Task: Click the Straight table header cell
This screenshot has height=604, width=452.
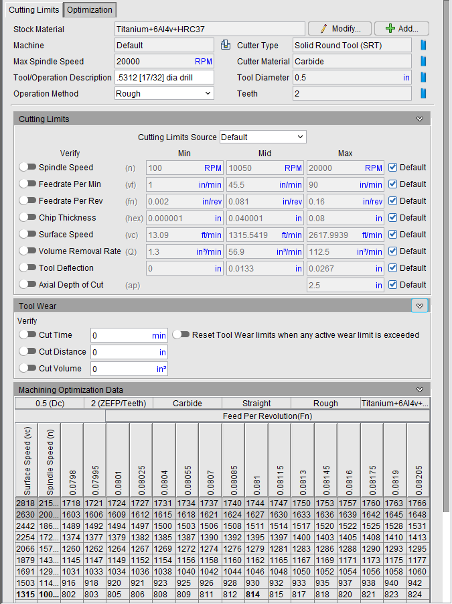Action: [x=256, y=404]
